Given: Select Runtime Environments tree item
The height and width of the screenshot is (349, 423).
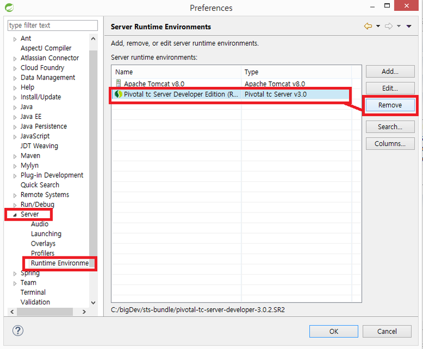Looking at the screenshot, I should 59,263.
